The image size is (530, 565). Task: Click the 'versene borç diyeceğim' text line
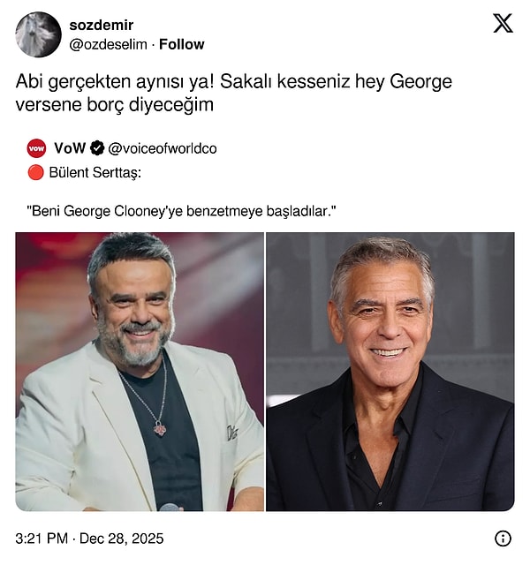pos(115,104)
